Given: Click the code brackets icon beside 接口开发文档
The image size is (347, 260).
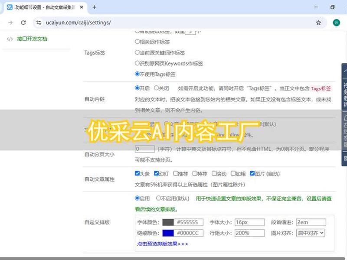Looking at the screenshot, I should tap(10, 39).
